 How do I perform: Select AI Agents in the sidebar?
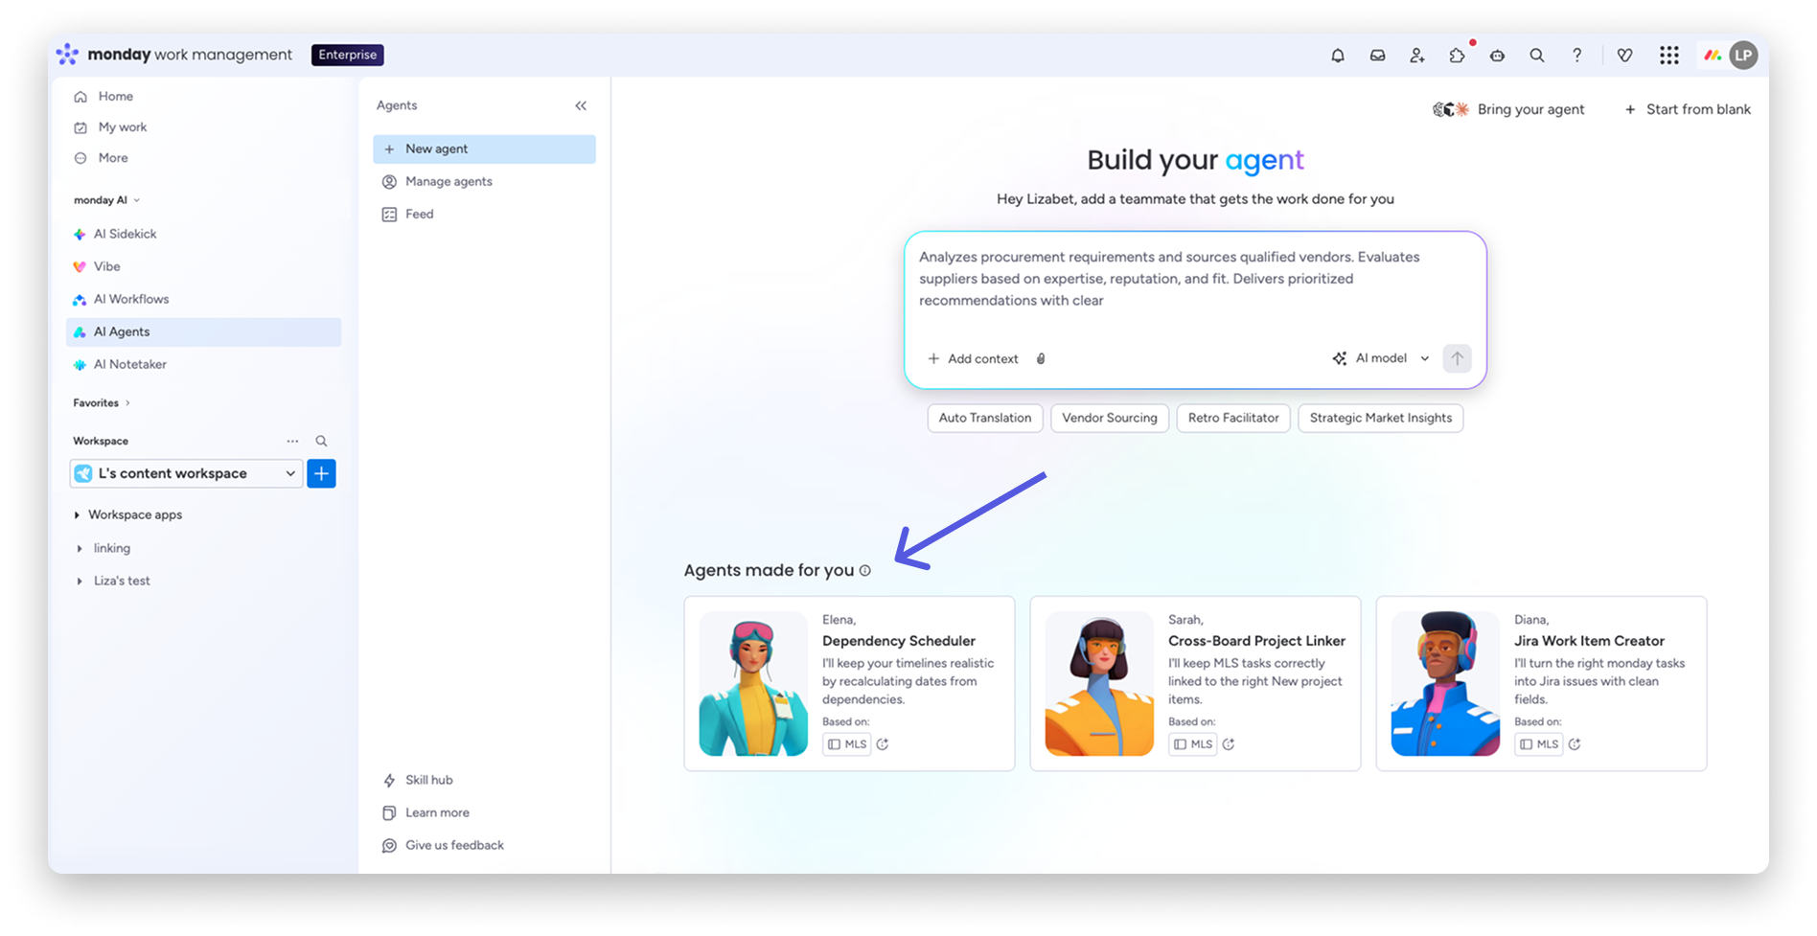click(x=203, y=331)
